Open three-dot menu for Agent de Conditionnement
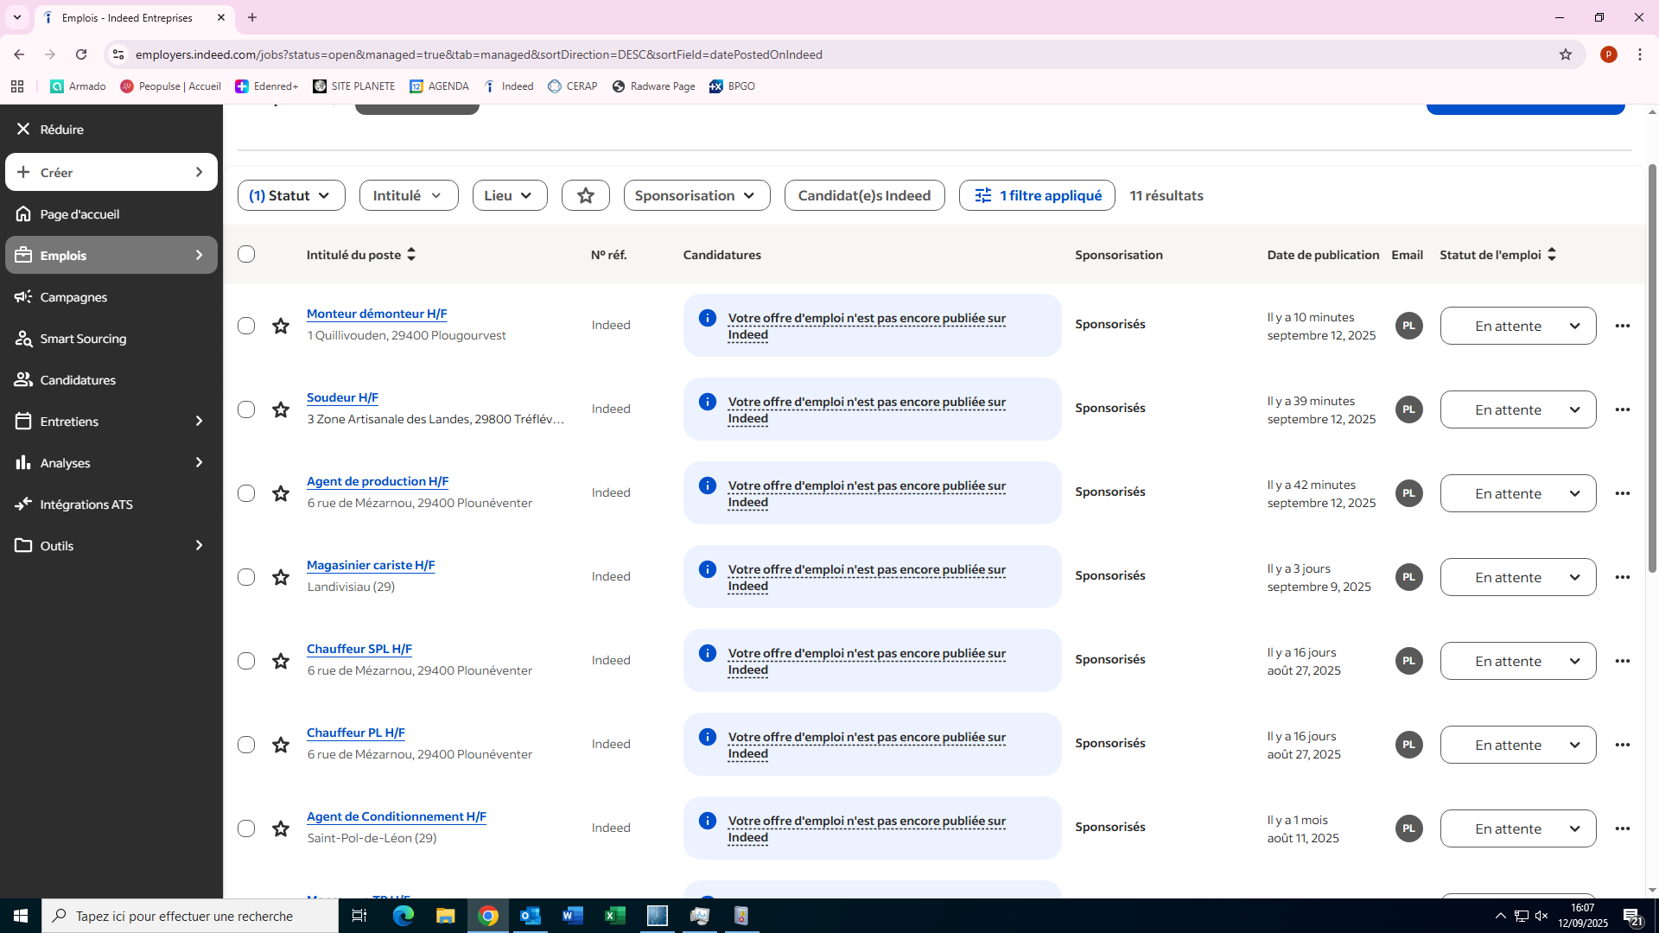The height and width of the screenshot is (933, 1659). tap(1623, 828)
